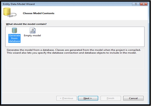Click the empty gray panel above the buttons
The image size is (156, 106).
tap(75, 81)
